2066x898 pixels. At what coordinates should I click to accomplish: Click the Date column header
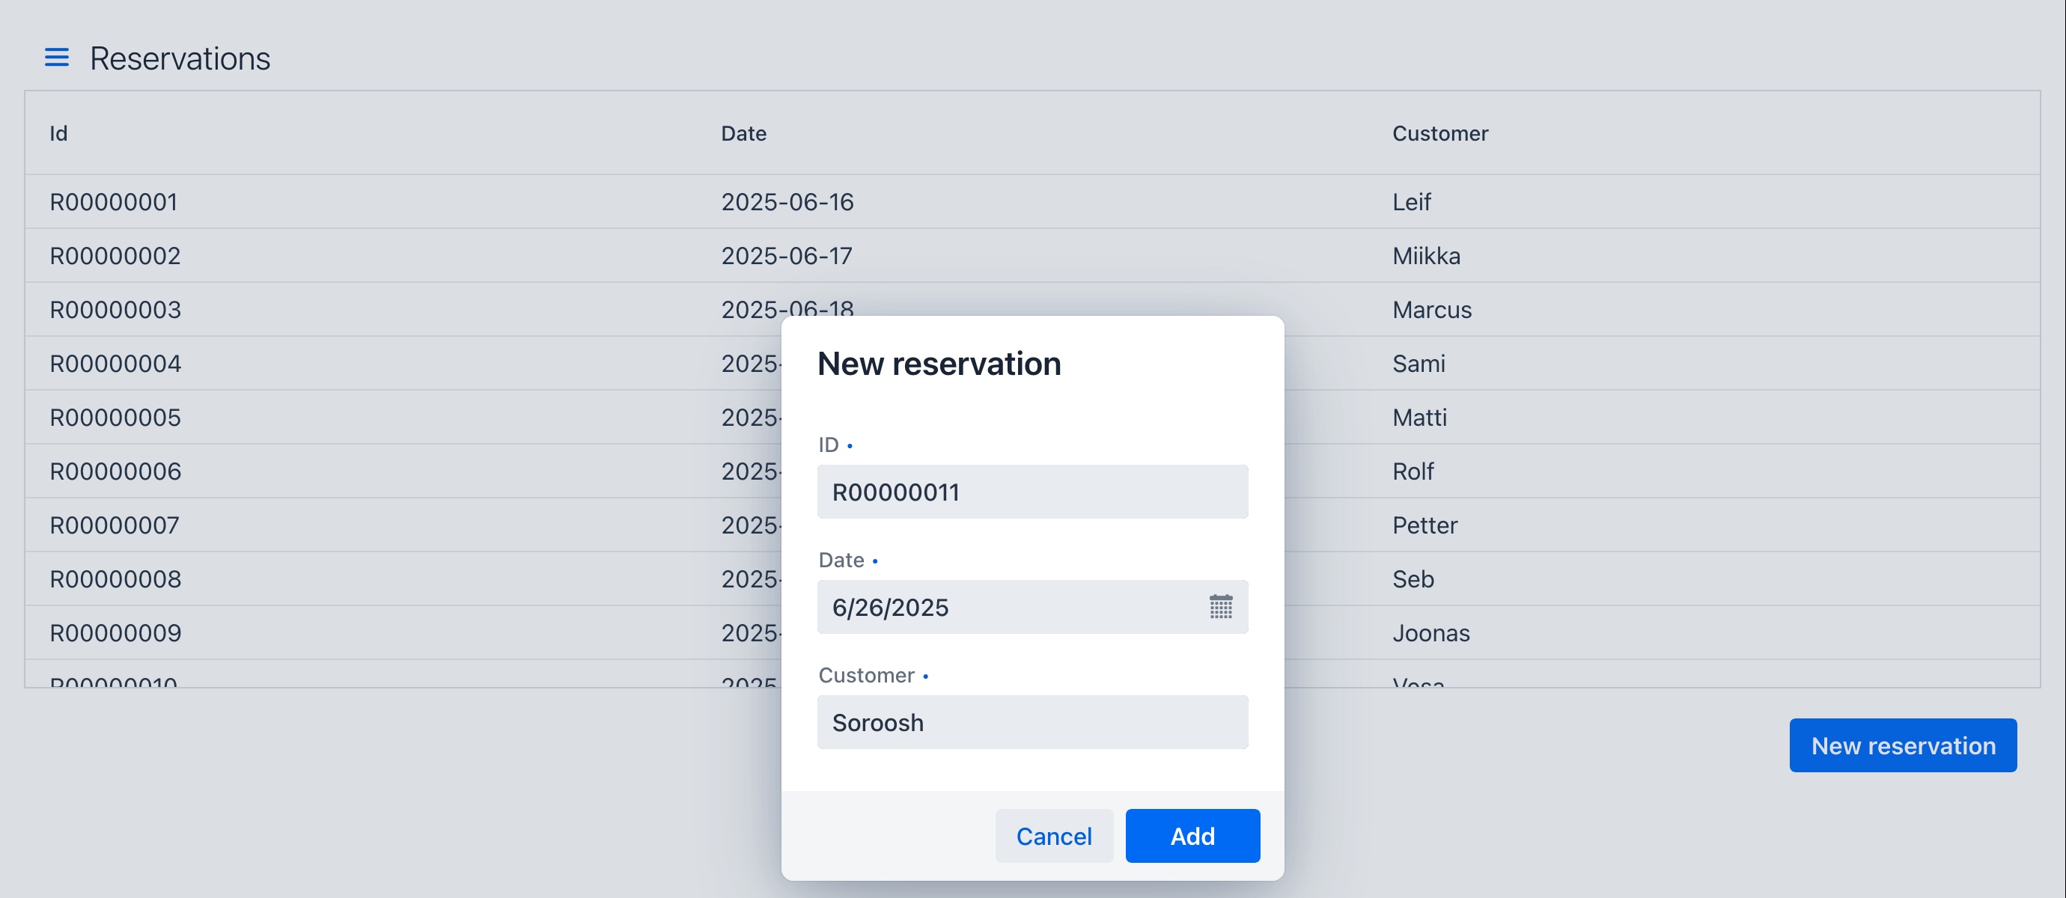click(x=743, y=133)
